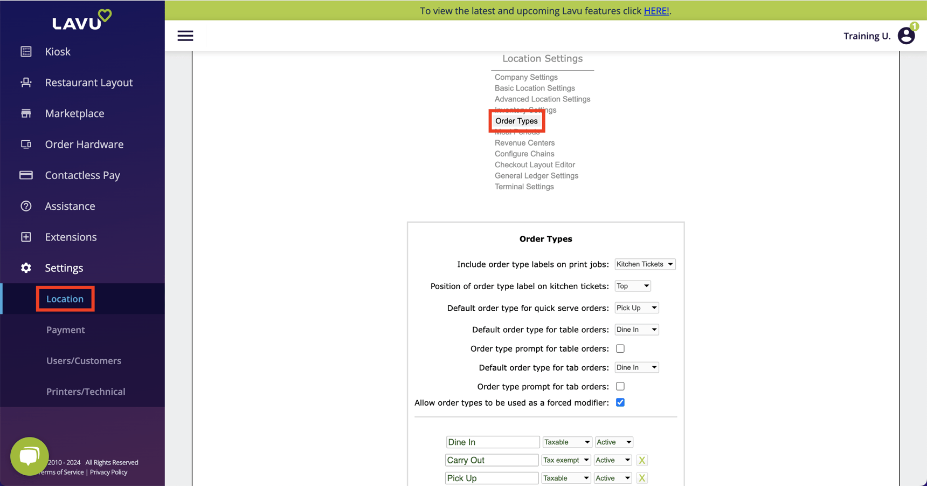This screenshot has height=486, width=927.
Task: Change the kitchen ticket label position dropdown
Action: (632, 286)
